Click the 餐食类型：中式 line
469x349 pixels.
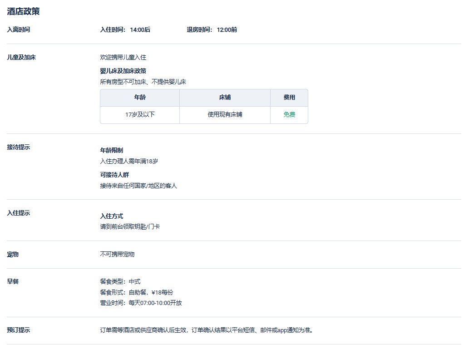point(120,282)
